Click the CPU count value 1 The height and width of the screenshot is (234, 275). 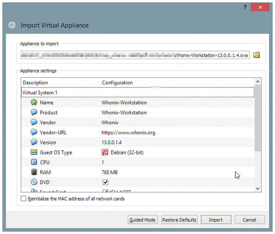[103, 162]
